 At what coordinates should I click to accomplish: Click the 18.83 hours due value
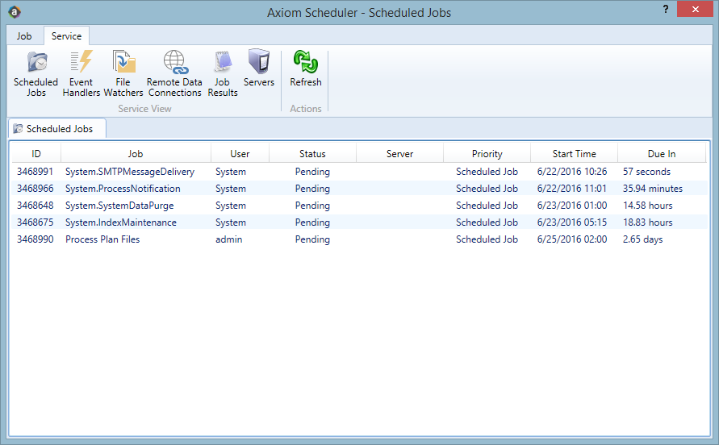(x=647, y=222)
